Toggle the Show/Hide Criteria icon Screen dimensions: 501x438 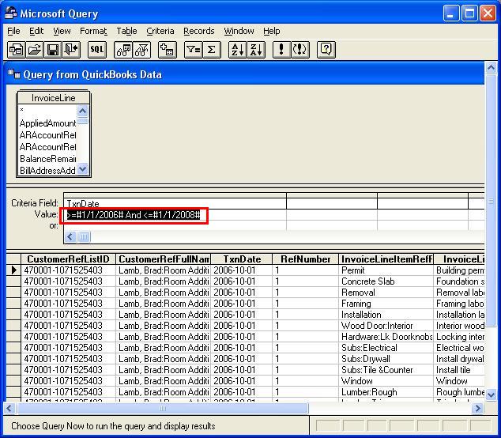click(141, 50)
